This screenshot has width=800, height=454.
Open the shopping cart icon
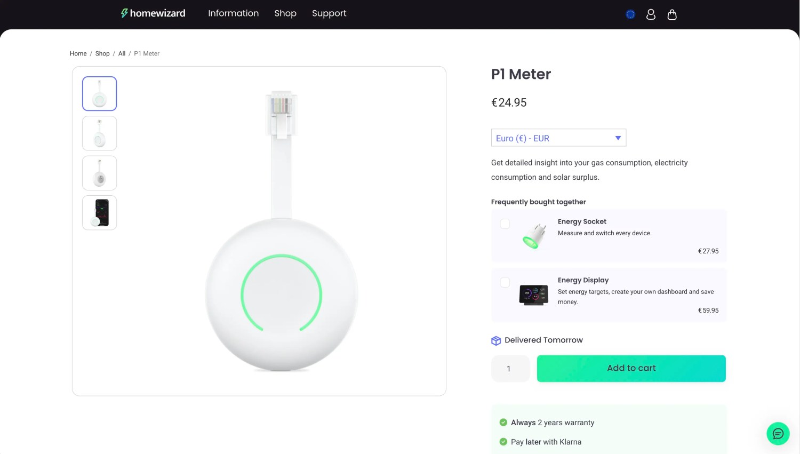(x=671, y=14)
